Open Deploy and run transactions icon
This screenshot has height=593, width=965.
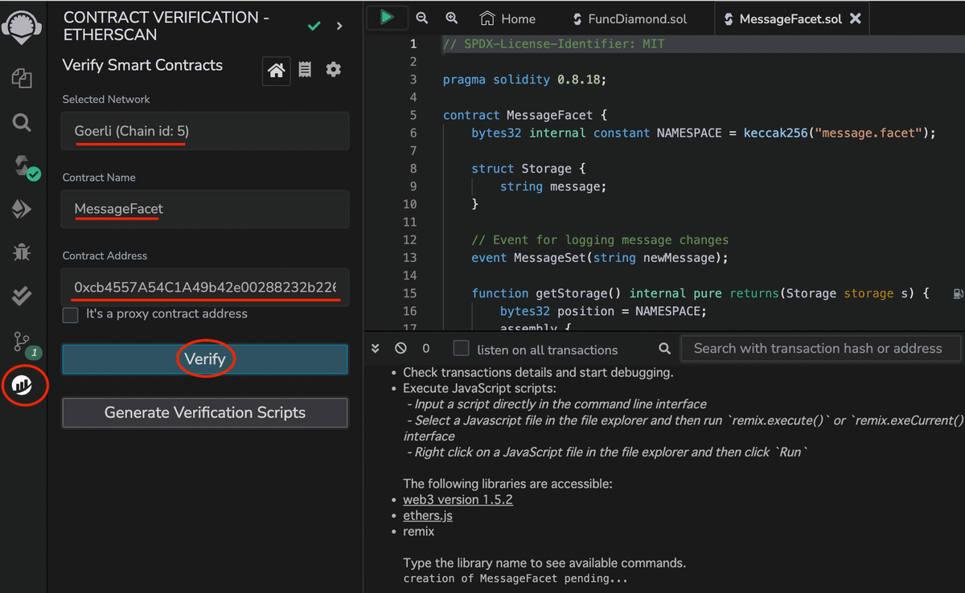tap(23, 210)
